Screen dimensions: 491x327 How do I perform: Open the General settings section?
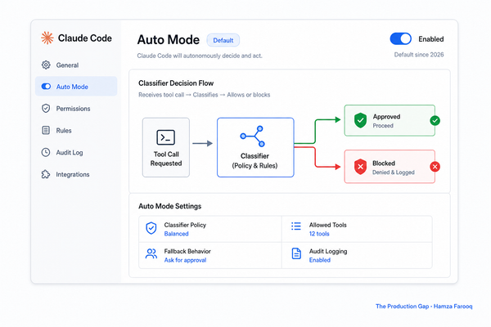coord(76,65)
